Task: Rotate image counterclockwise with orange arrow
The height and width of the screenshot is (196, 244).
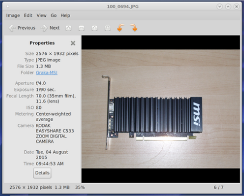Action: [121, 28]
